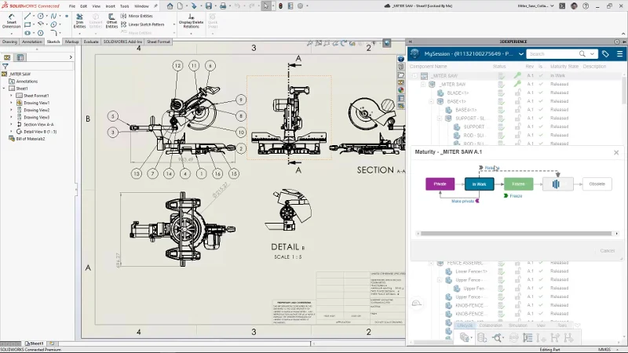Open the Insert menu
The height and width of the screenshot is (353, 628).
tap(110, 5)
